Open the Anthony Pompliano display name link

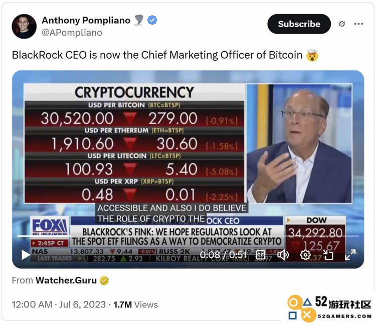click(86, 21)
